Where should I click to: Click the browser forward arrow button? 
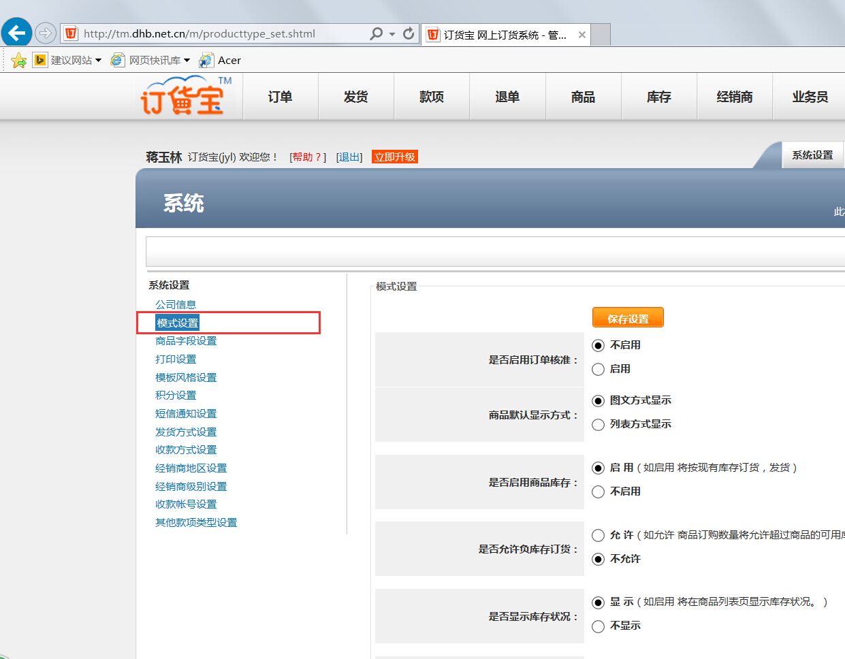[46, 33]
